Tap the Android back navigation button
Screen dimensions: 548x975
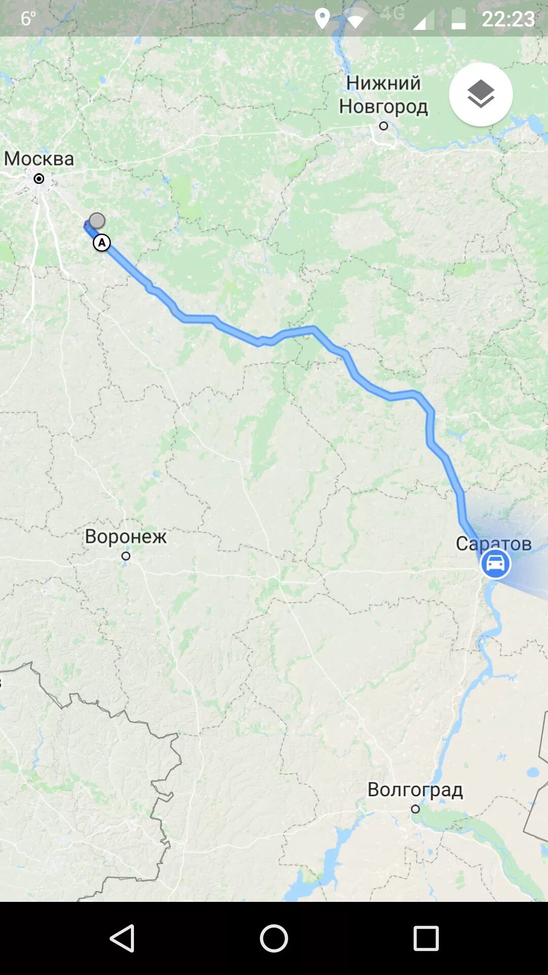point(122,938)
